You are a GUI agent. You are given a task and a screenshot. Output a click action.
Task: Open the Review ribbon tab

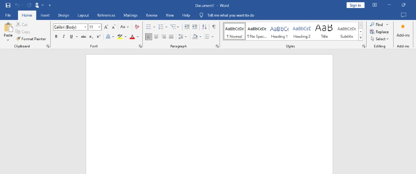152,15
